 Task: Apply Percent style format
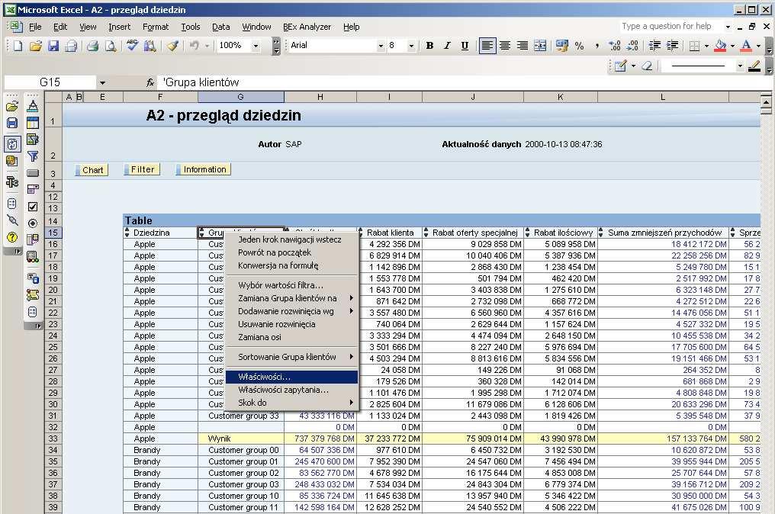(579, 46)
